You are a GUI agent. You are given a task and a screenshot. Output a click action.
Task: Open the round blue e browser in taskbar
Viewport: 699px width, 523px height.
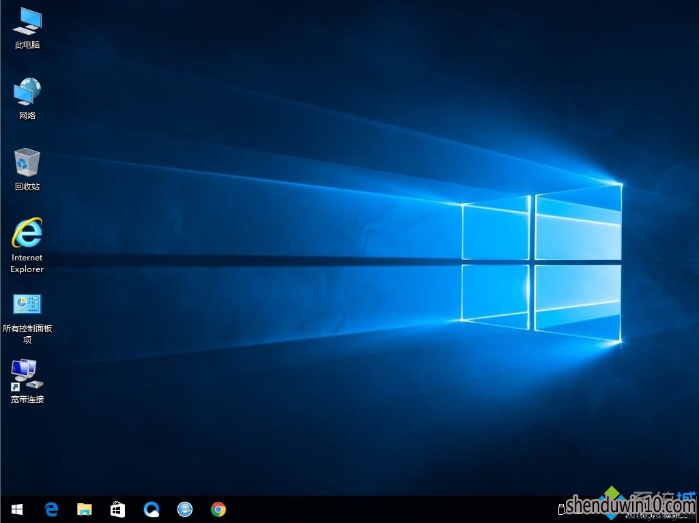tap(184, 509)
